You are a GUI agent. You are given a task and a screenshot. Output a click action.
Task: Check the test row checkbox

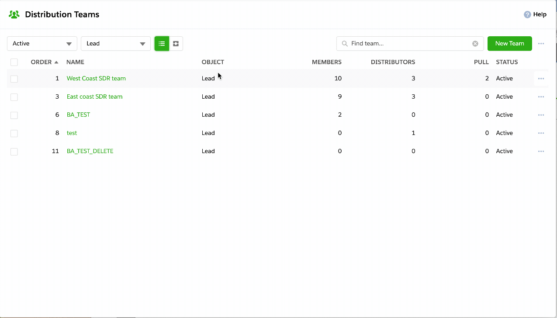click(x=14, y=133)
